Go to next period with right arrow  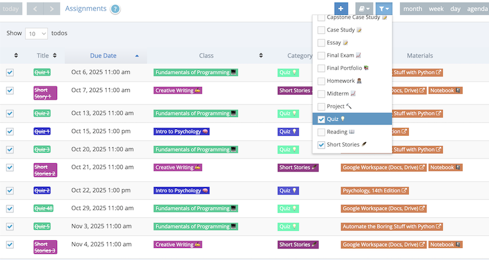52,9
